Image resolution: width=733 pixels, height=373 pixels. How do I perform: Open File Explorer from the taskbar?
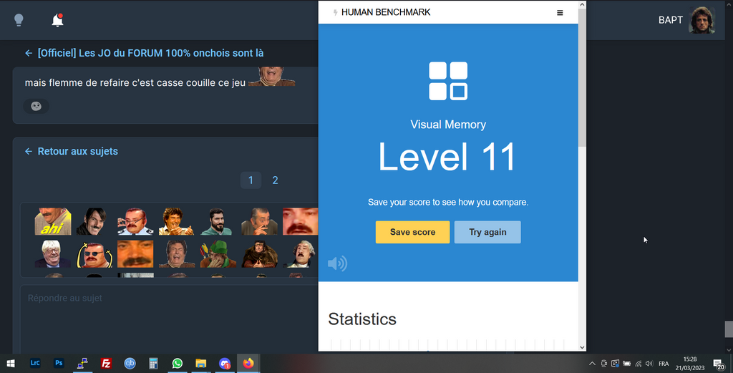[201, 363]
